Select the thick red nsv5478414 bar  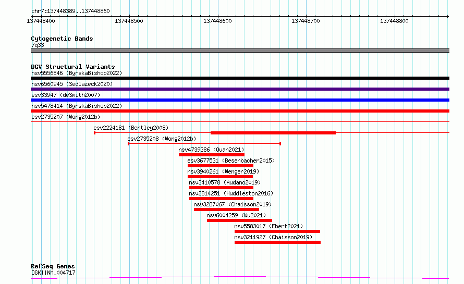pyautogui.click(x=240, y=111)
